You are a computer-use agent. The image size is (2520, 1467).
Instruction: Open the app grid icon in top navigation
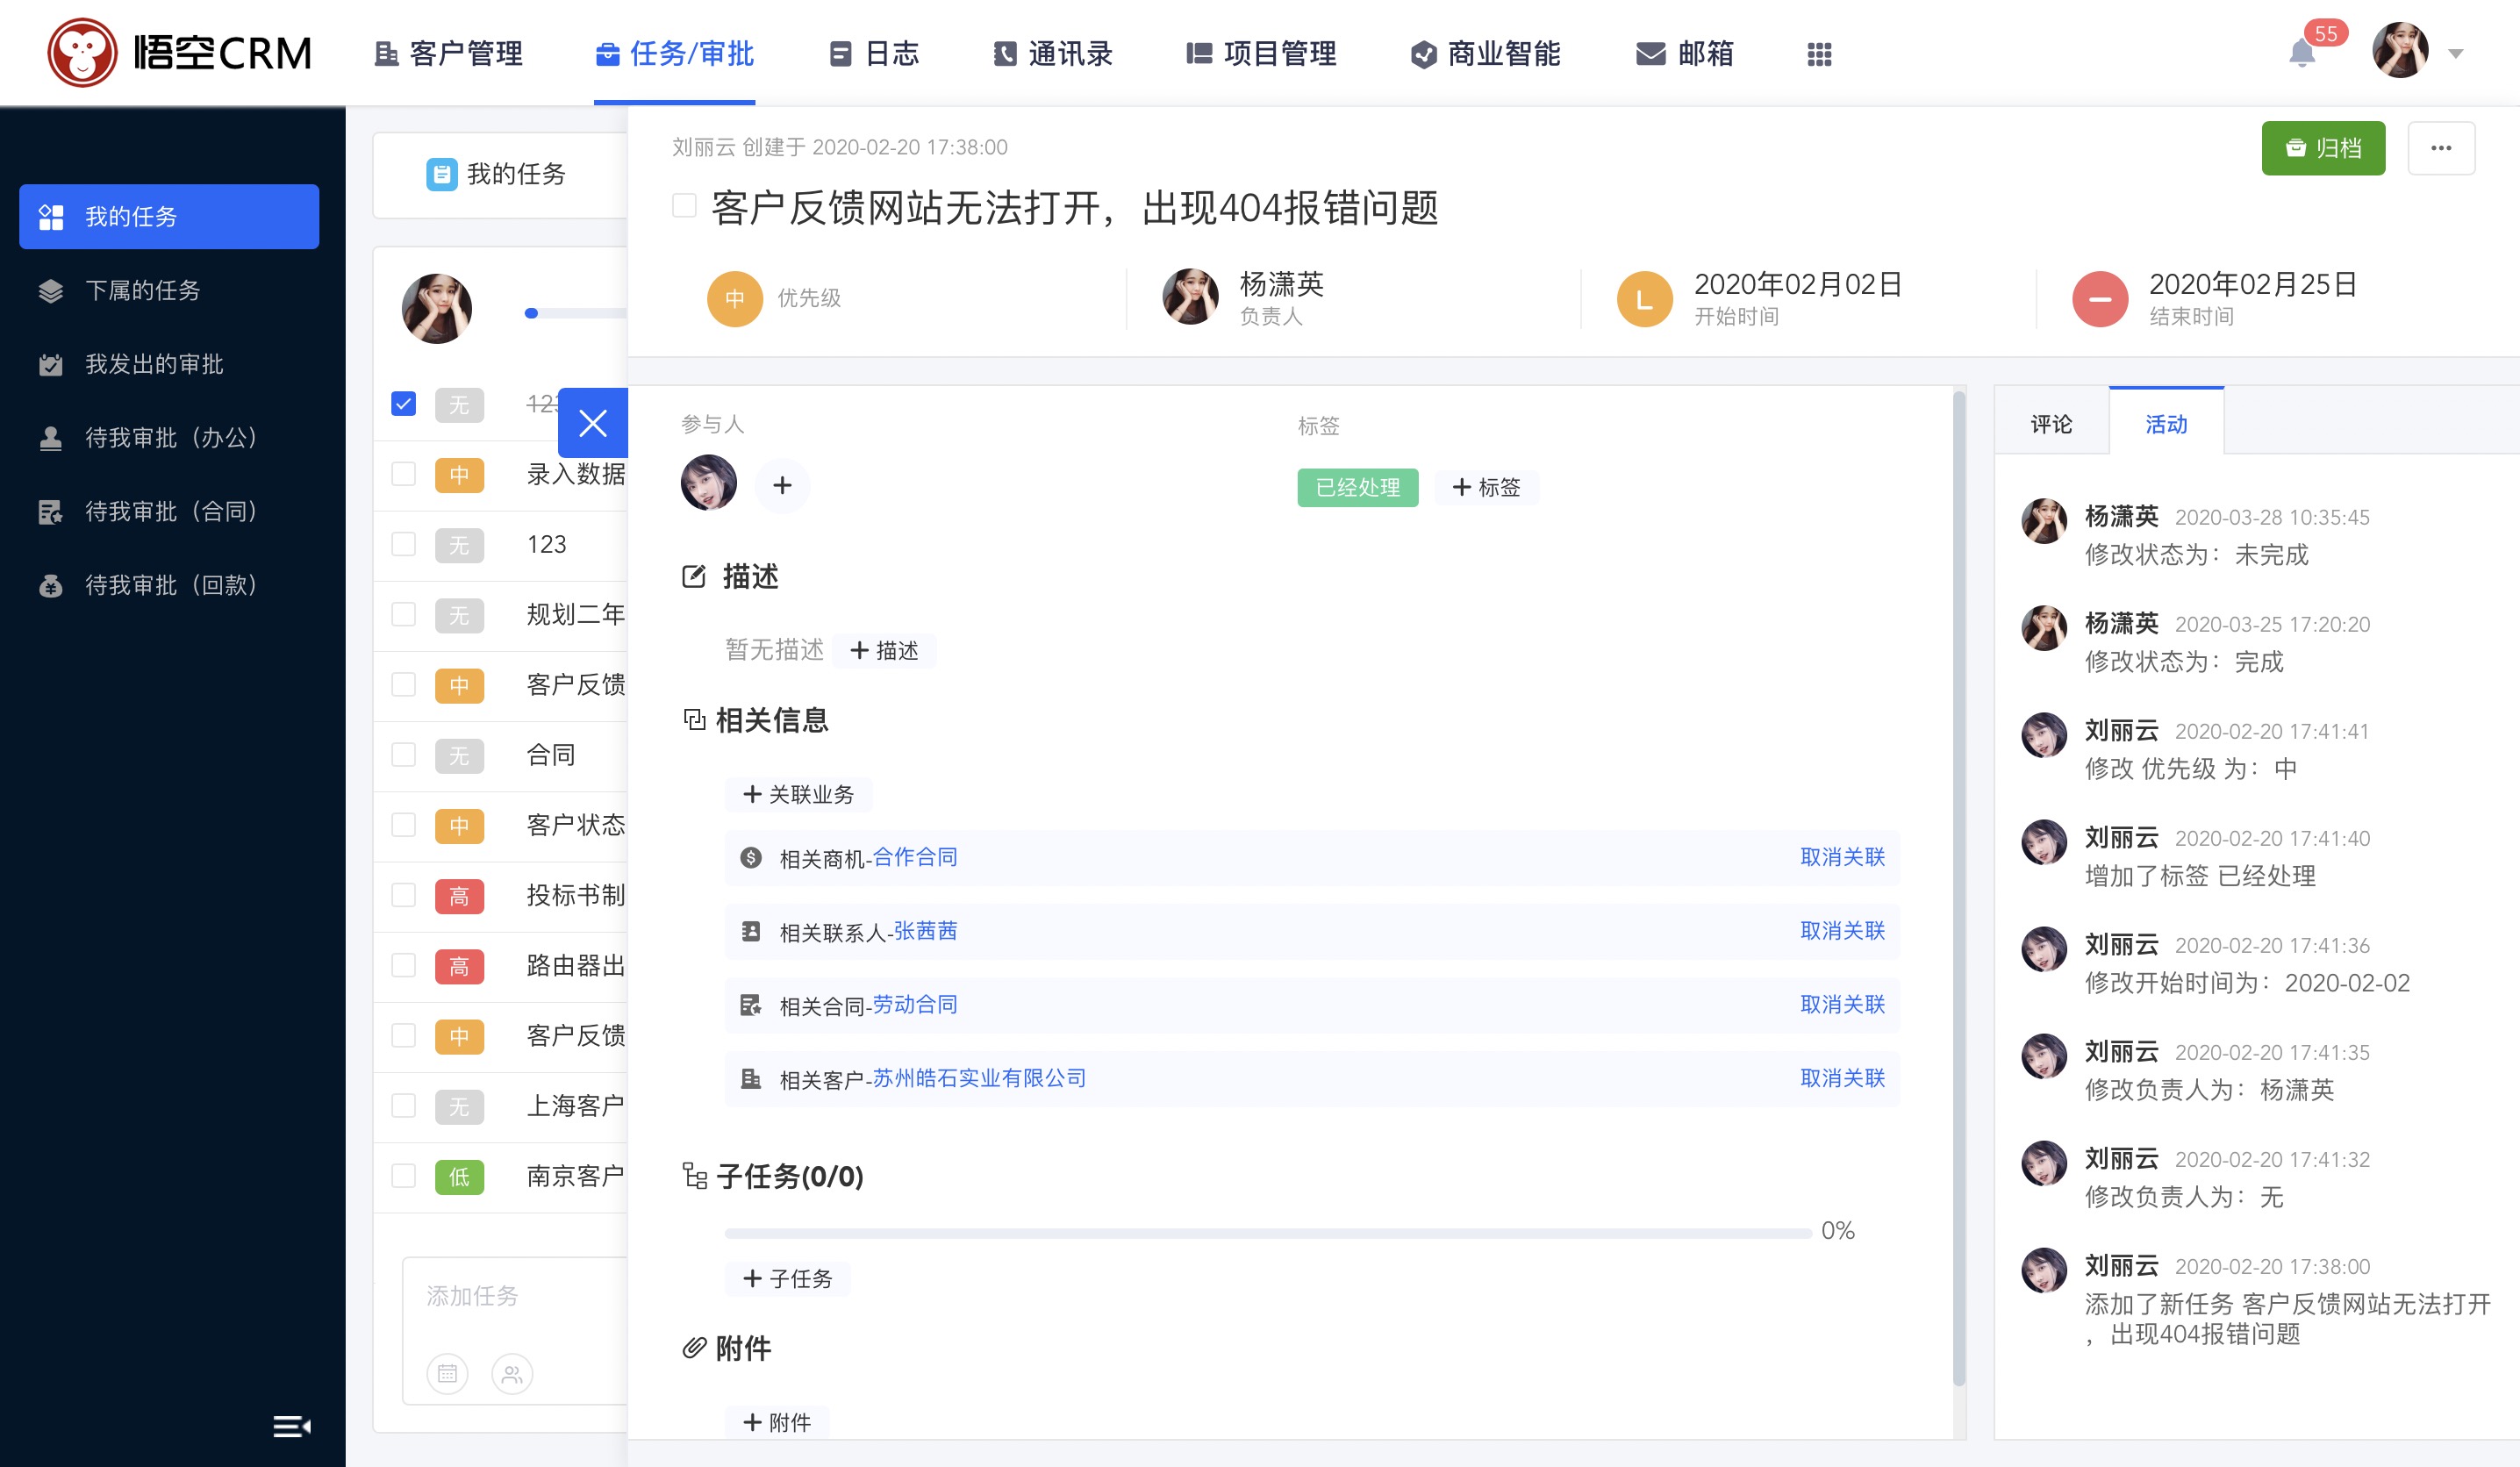click(x=1819, y=54)
